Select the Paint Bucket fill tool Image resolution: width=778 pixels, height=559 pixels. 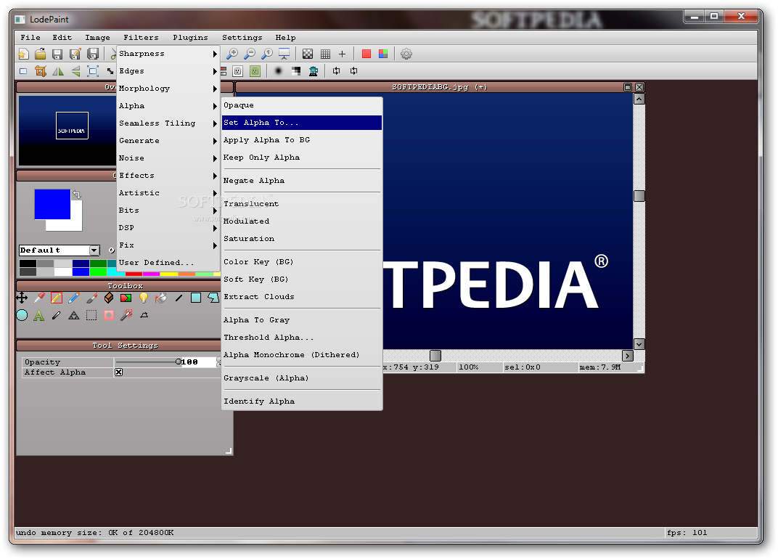click(x=161, y=298)
